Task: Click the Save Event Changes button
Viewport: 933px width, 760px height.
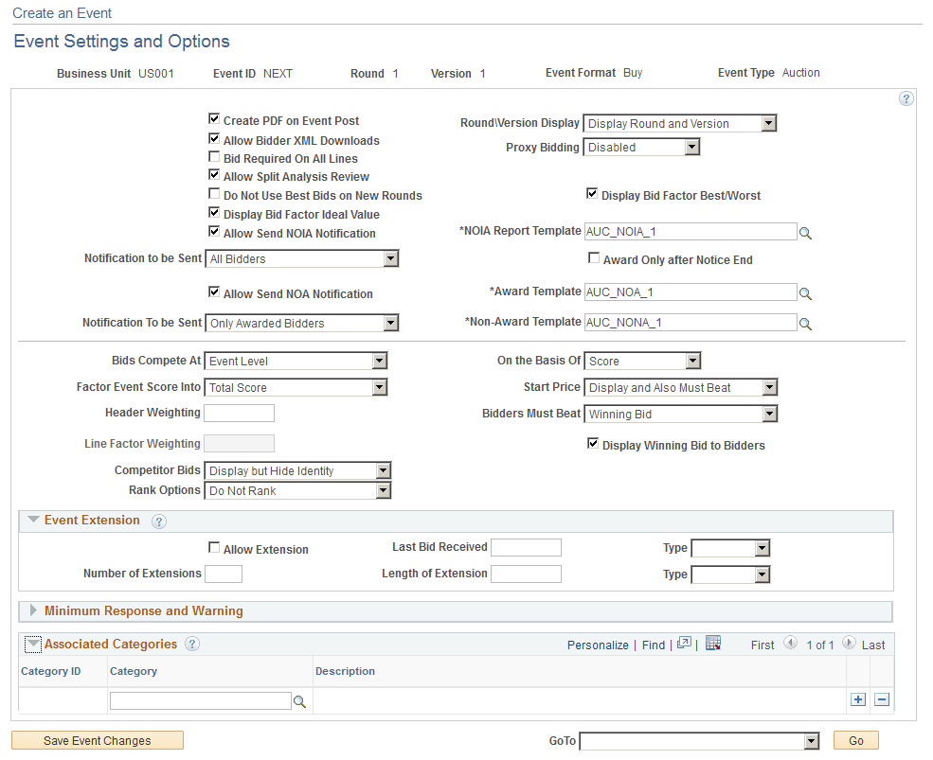Action: point(97,739)
